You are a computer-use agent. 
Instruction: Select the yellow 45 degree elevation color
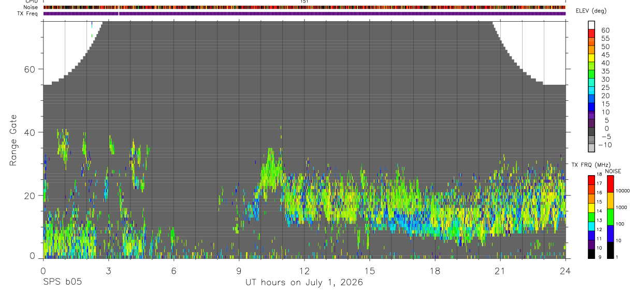pyautogui.click(x=591, y=58)
